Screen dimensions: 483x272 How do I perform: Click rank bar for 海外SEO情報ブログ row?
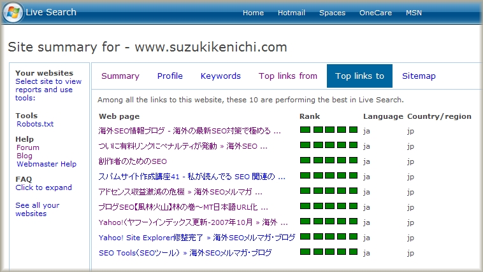coord(329,130)
